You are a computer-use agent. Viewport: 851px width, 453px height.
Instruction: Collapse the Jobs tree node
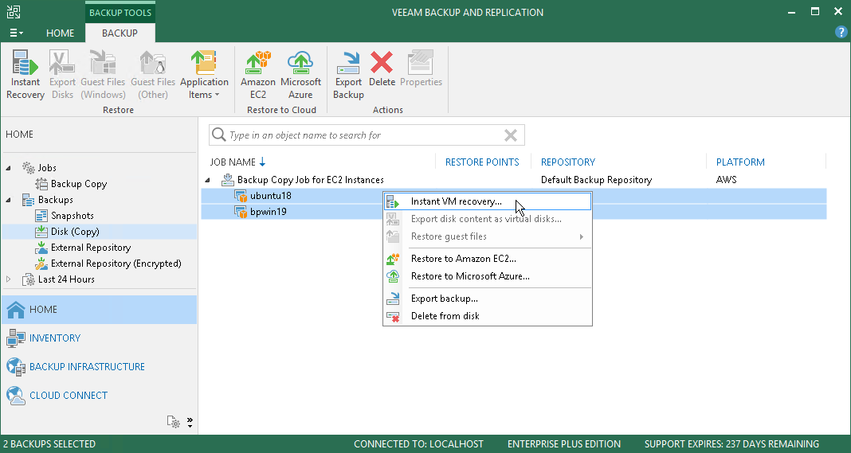point(8,168)
